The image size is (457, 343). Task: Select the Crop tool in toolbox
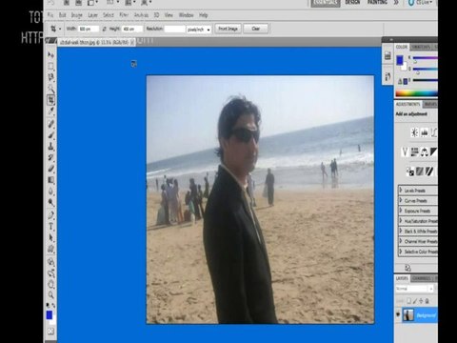point(50,100)
